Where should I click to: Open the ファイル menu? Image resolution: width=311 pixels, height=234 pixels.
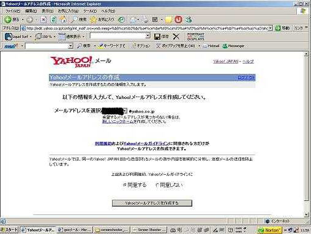[x=12, y=11]
